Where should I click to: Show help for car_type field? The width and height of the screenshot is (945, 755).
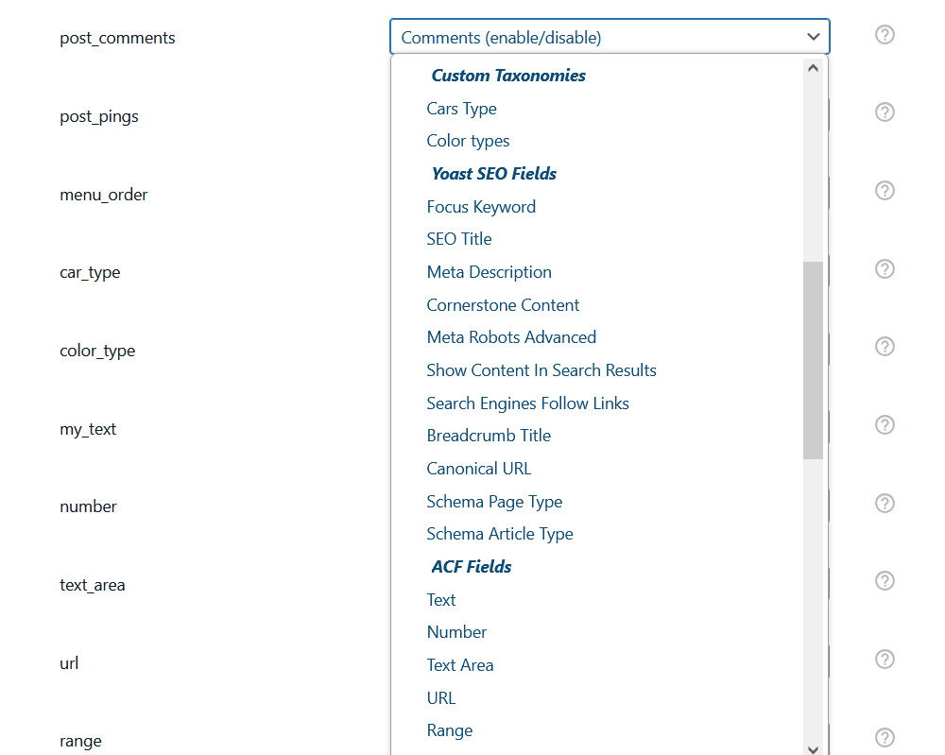pyautogui.click(x=885, y=269)
